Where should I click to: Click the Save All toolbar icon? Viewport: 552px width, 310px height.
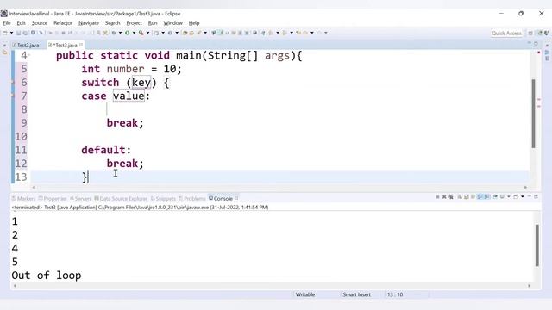pyautogui.click(x=25, y=33)
